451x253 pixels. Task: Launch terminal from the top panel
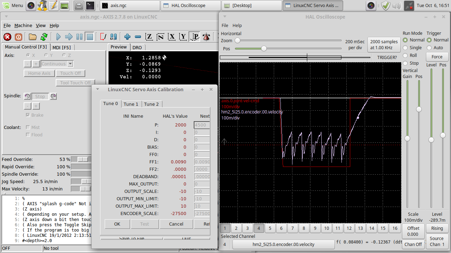(x=90, y=5)
